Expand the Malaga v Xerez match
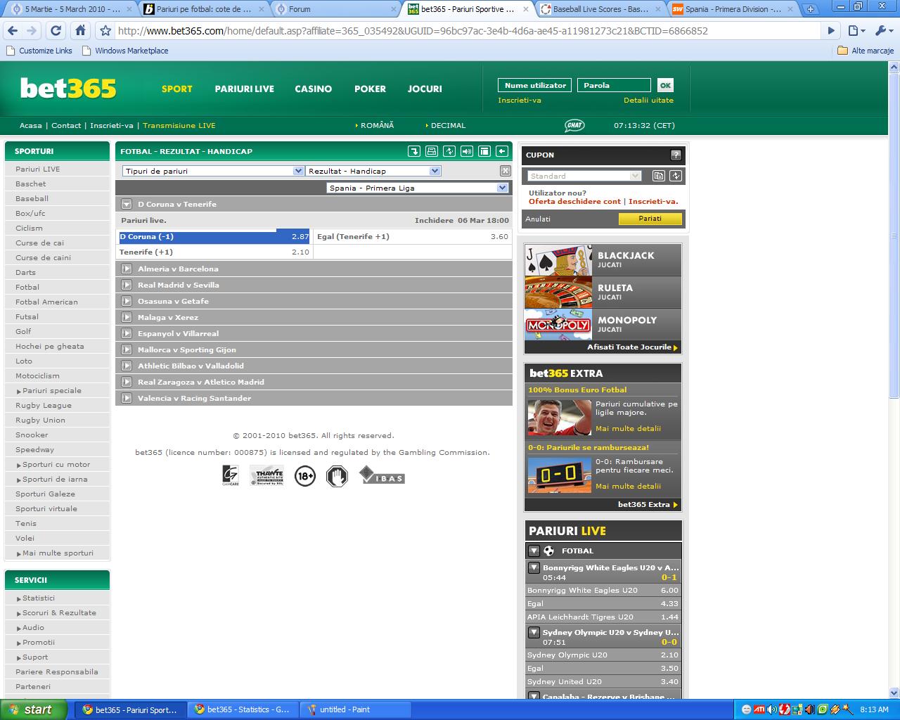 [127, 317]
